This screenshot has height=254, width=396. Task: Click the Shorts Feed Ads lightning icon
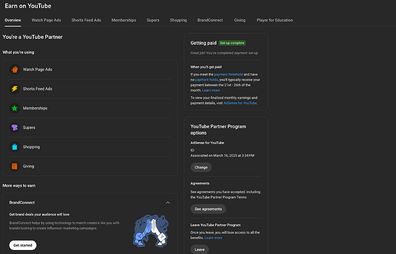coord(15,89)
